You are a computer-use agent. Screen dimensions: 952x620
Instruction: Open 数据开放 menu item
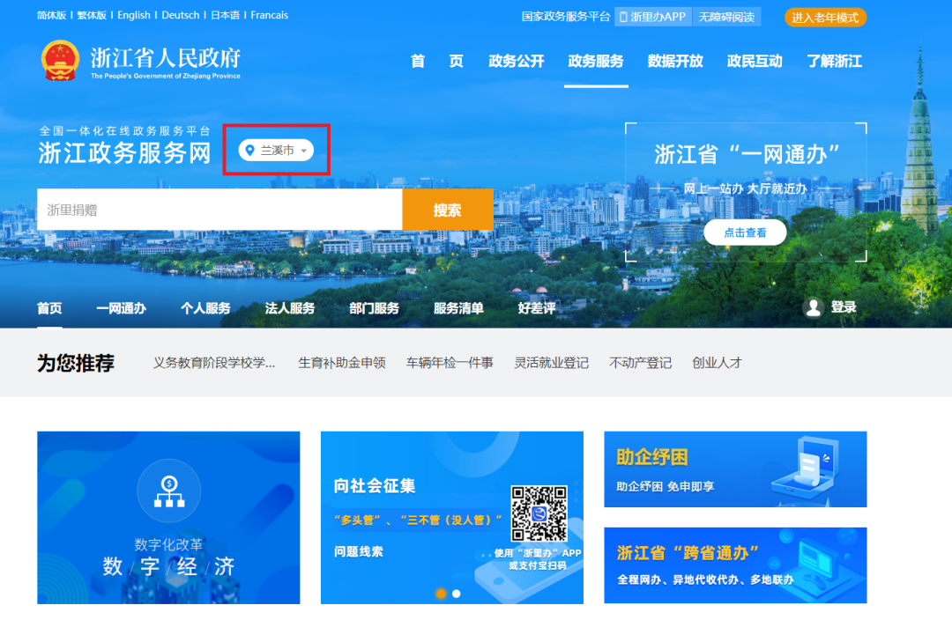[x=675, y=61]
